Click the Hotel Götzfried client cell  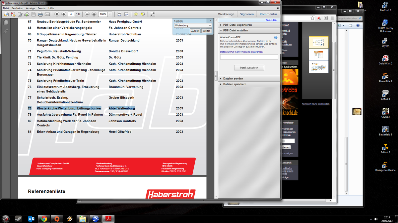tap(120, 132)
